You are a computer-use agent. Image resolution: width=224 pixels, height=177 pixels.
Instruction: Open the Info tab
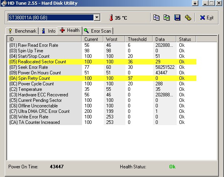[x=48, y=31]
